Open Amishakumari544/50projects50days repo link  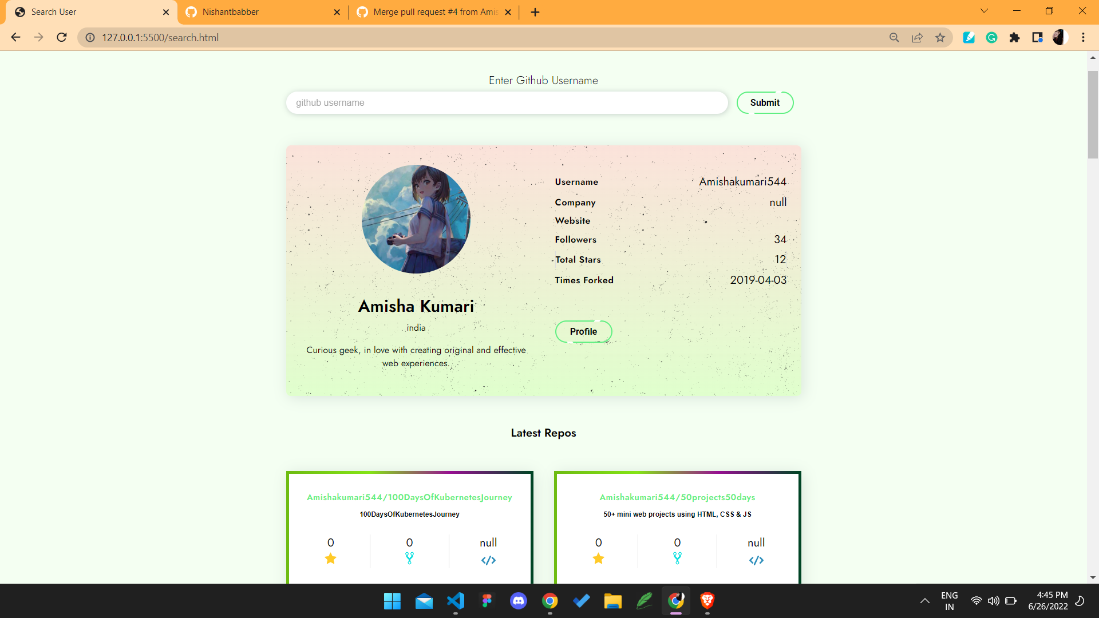click(x=677, y=497)
